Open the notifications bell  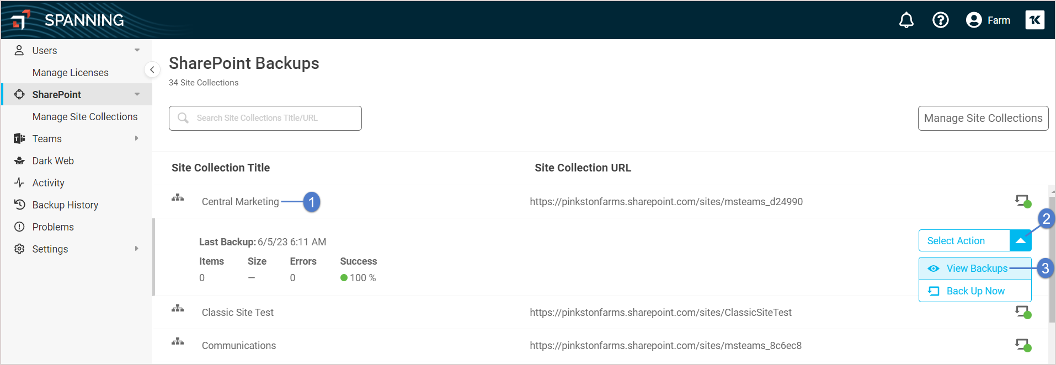[906, 20]
